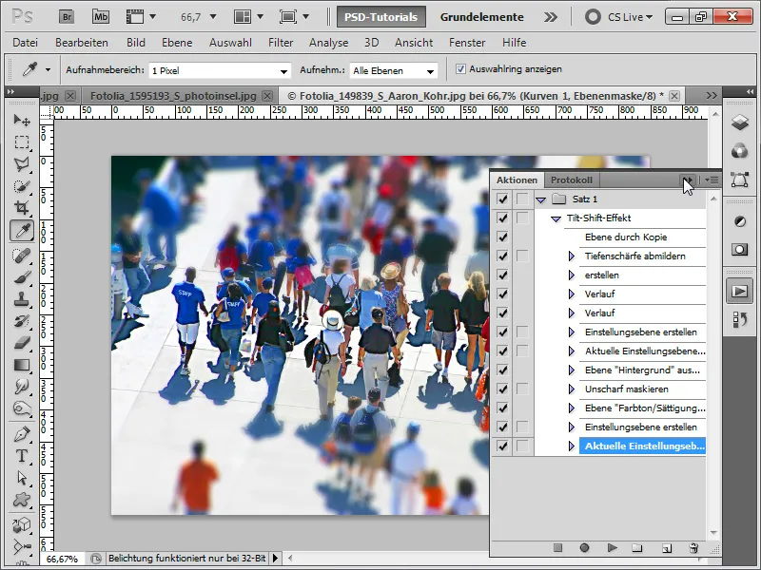
Task: Collapse the Tilt-Shift-Effekt action
Action: [556, 218]
